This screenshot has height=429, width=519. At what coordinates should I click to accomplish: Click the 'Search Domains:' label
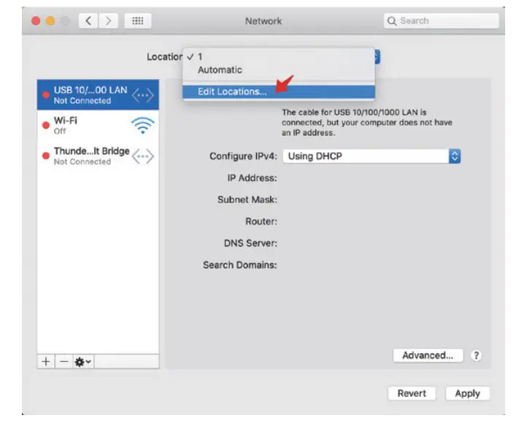[x=240, y=265]
